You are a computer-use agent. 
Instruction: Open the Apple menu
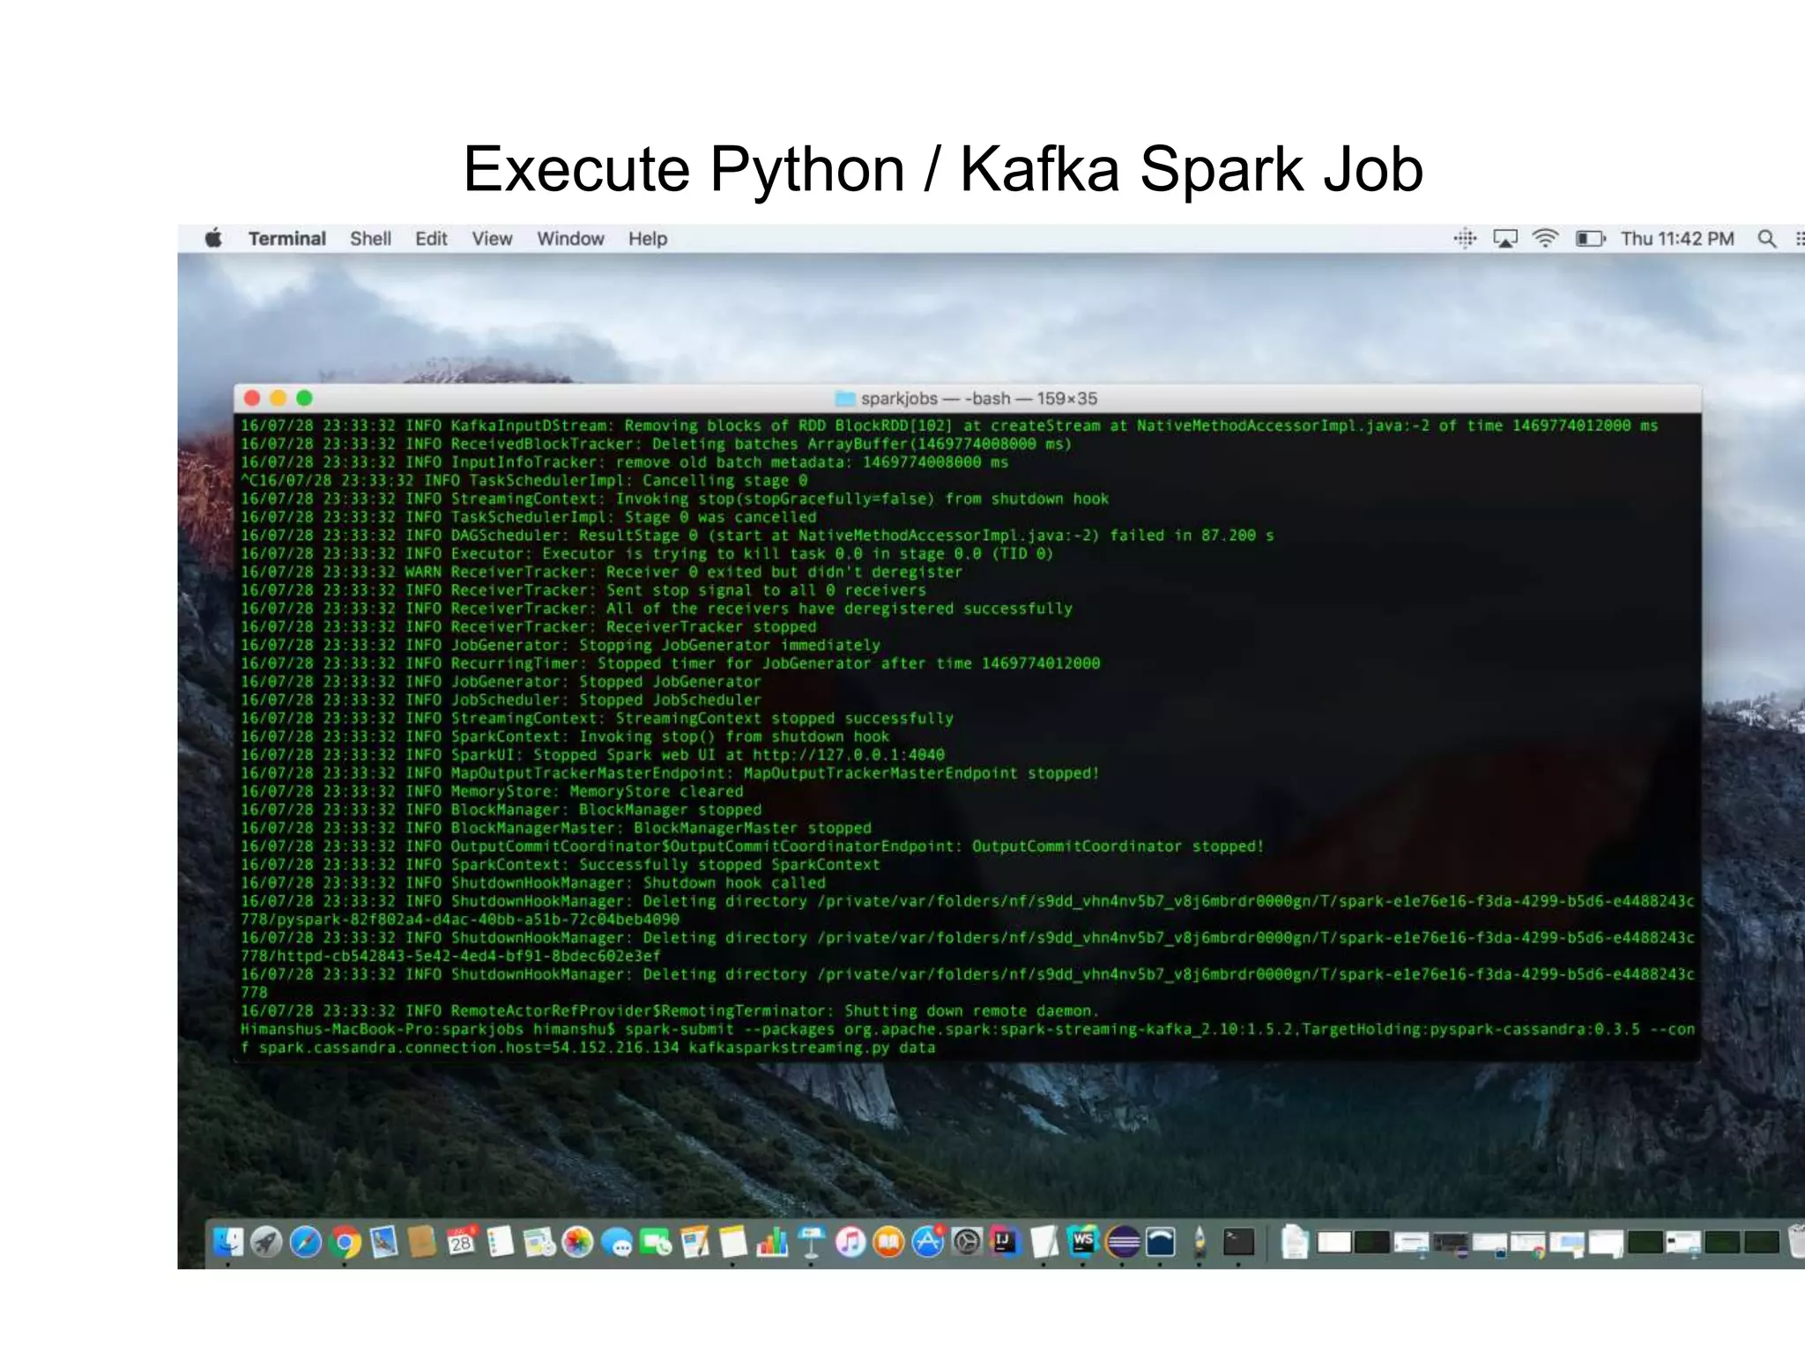pos(213,238)
